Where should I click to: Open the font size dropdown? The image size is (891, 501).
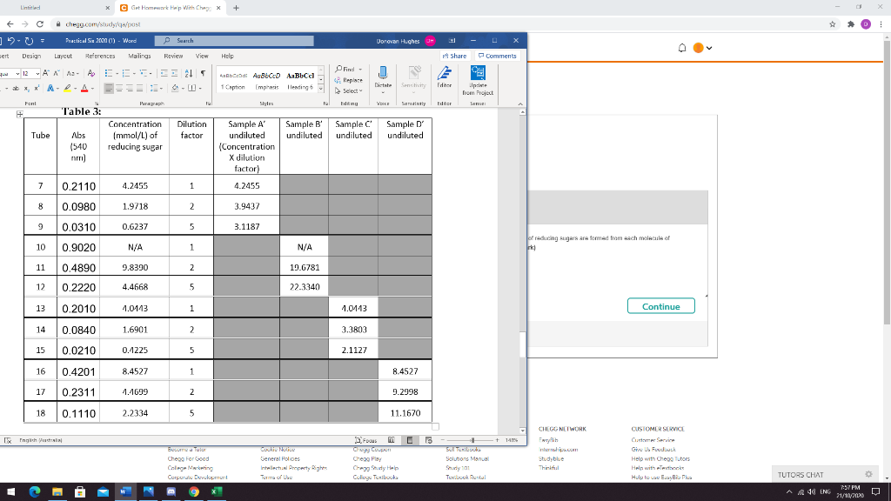tap(37, 73)
